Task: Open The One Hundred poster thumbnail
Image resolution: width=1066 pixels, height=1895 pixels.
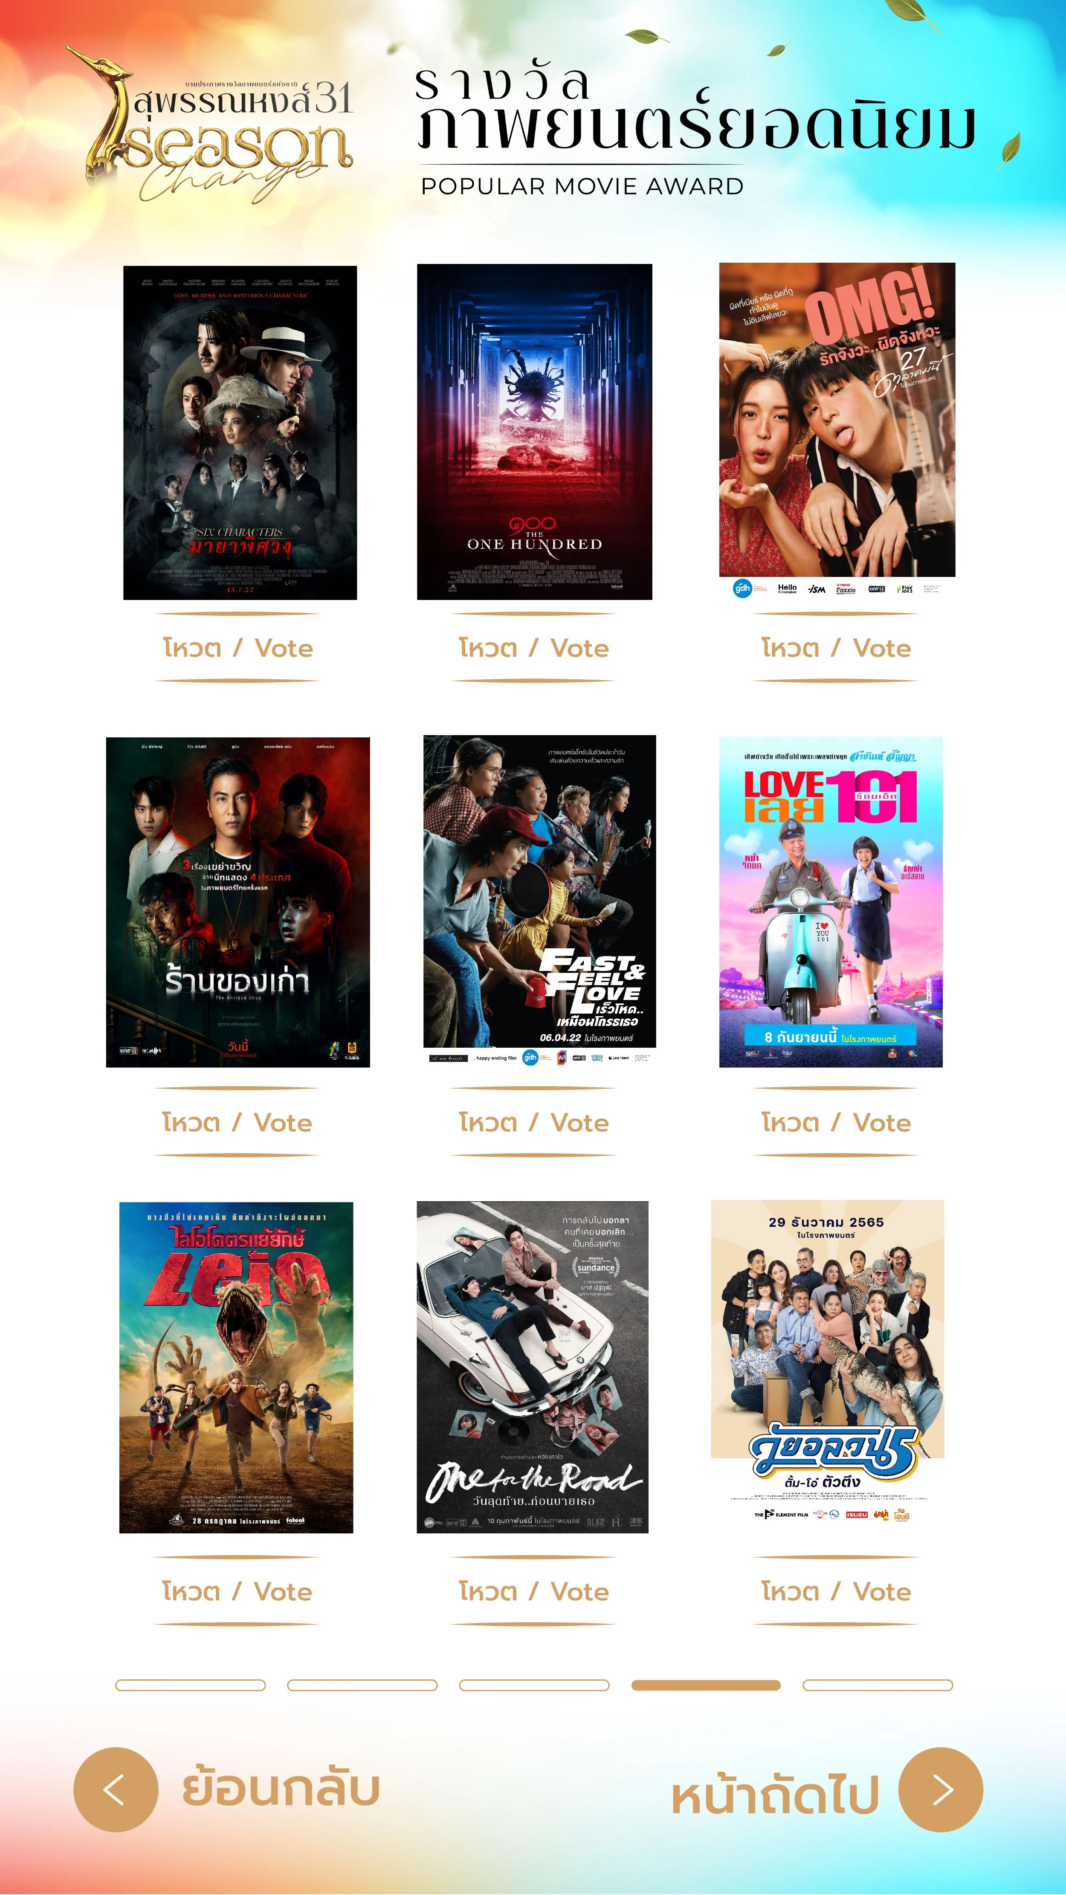Action: (x=534, y=432)
